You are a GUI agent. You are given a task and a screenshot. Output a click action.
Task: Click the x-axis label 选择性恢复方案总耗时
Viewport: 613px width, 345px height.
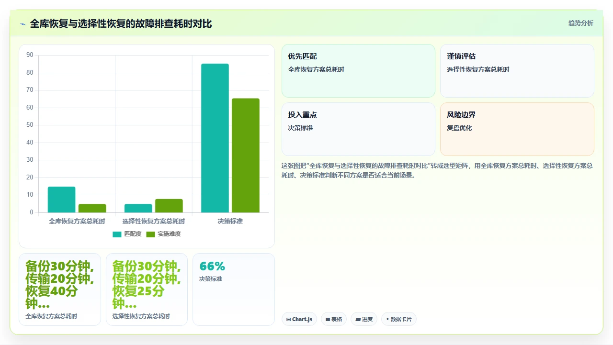tap(153, 222)
